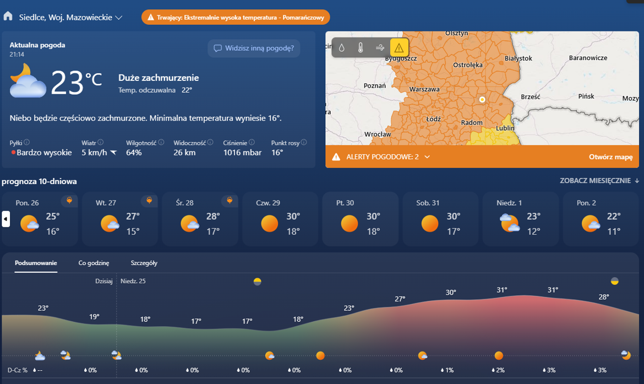Open map via Otwórz mapę link

610,157
